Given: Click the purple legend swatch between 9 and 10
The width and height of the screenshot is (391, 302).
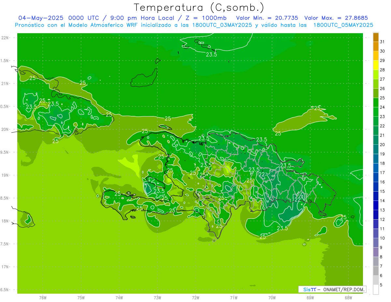Looking at the screenshot, I should (376, 243).
